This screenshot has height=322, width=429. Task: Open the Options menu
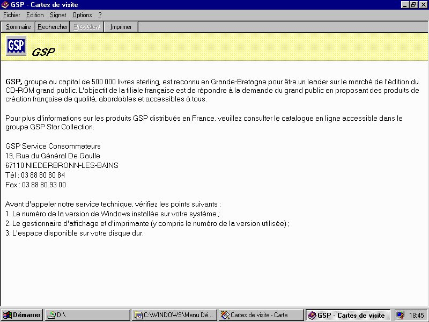(x=82, y=15)
